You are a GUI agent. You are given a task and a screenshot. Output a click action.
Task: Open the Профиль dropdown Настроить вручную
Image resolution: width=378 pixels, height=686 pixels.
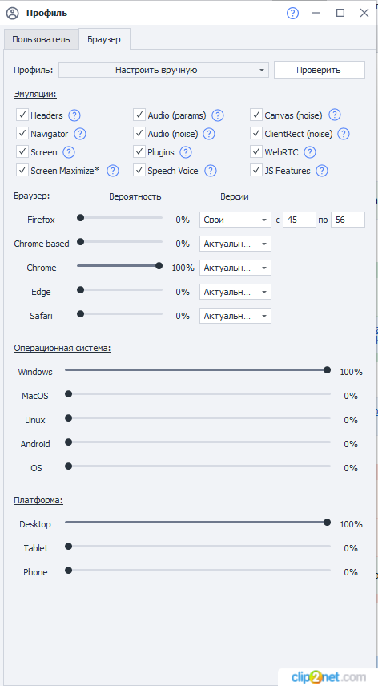pyautogui.click(x=164, y=70)
